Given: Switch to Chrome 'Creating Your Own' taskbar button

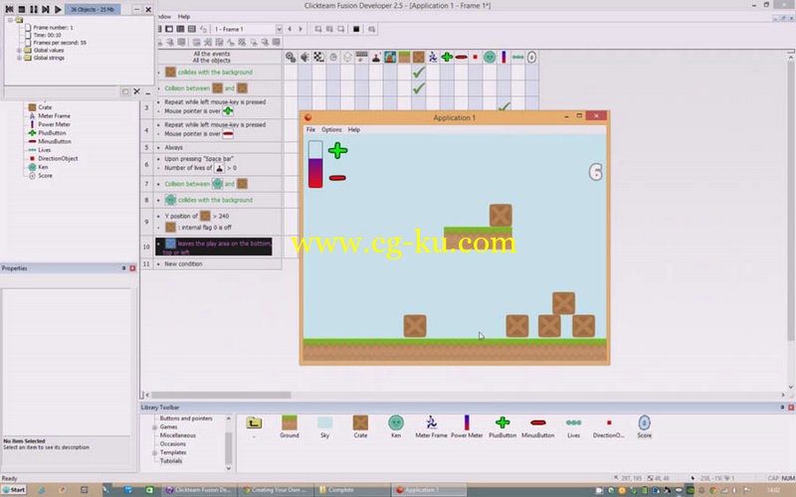Looking at the screenshot, I should pyautogui.click(x=276, y=490).
